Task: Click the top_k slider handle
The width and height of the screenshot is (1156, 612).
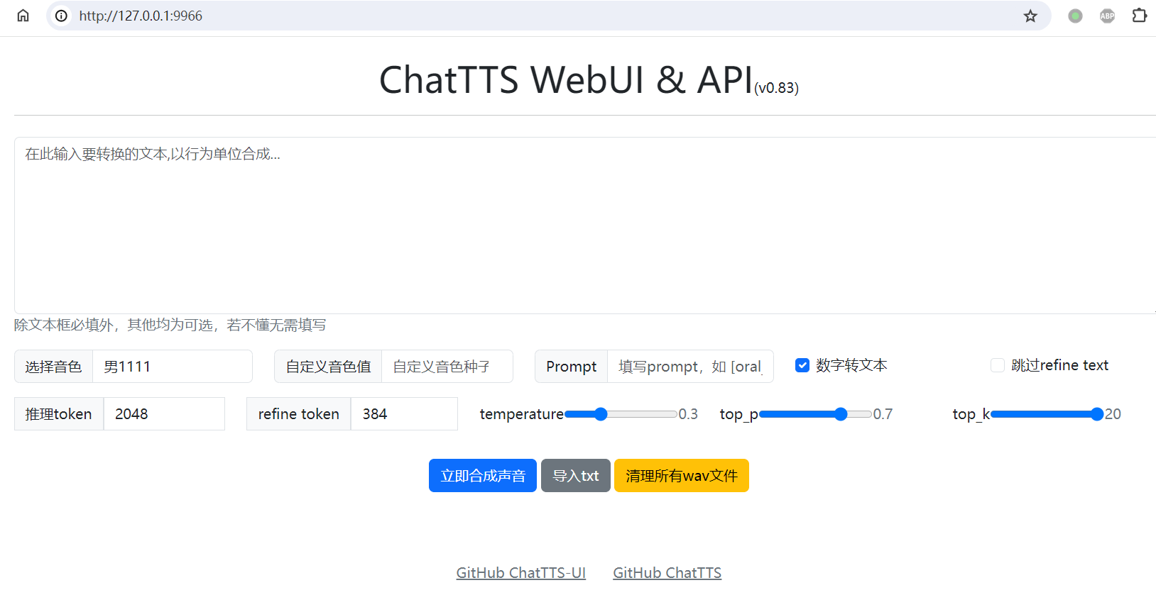Action: pyautogui.click(x=1097, y=414)
